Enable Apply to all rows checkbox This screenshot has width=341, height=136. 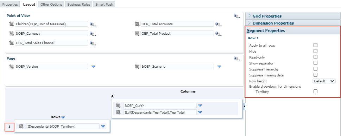click(x=315, y=45)
